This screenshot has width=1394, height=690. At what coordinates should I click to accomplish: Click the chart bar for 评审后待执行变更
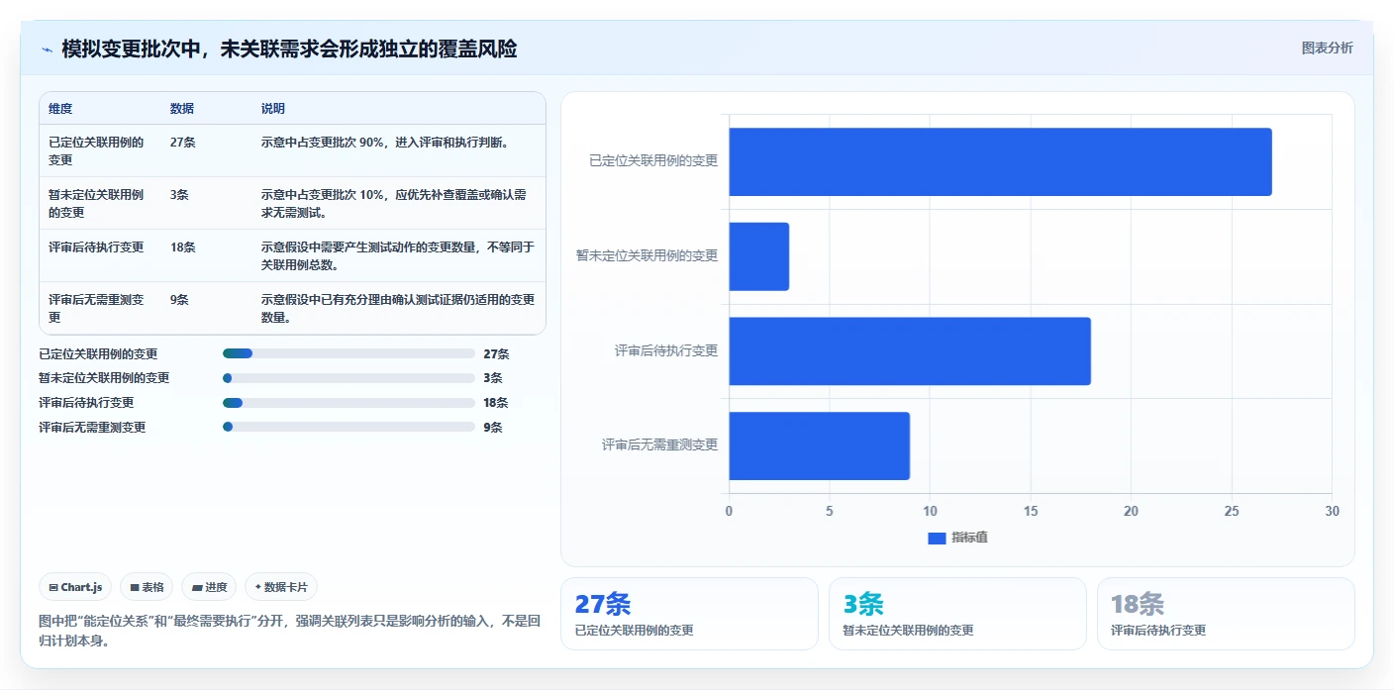coord(910,351)
